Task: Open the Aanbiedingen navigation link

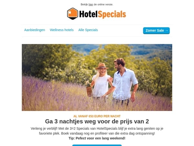Action: tap(35, 30)
